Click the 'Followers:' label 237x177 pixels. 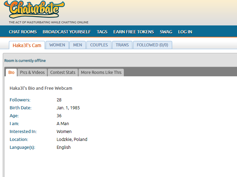tap(20, 100)
